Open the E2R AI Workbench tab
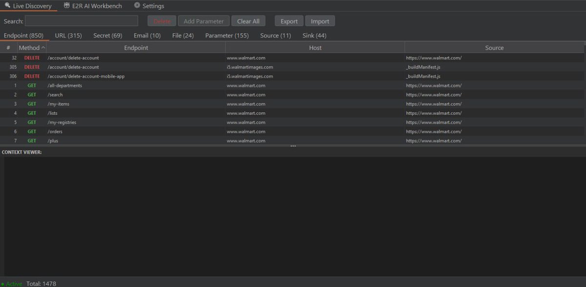Viewport: 586px width, 287px height. point(93,6)
